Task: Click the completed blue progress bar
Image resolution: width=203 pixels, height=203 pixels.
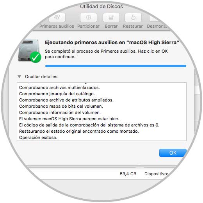Action: pyautogui.click(x=116, y=66)
